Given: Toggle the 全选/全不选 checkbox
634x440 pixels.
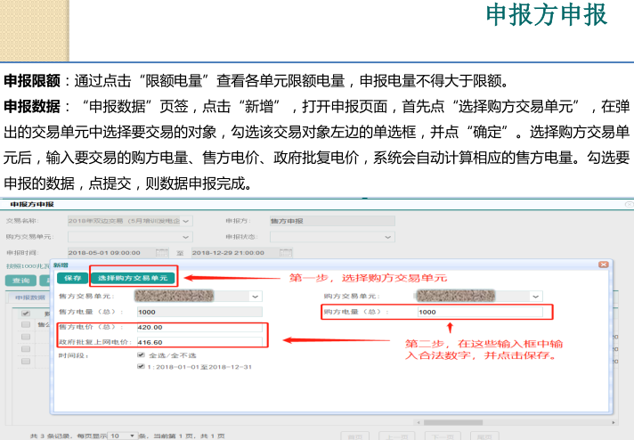Looking at the screenshot, I should point(141,354).
